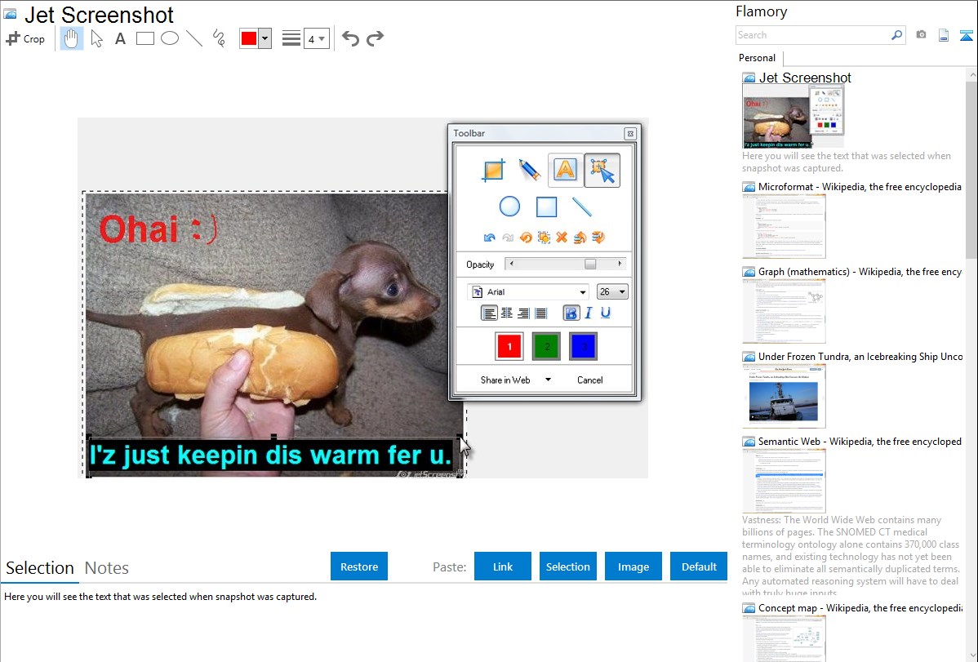Click the blue page icon beside camera
This screenshot has height=662, width=978.
[x=944, y=35]
